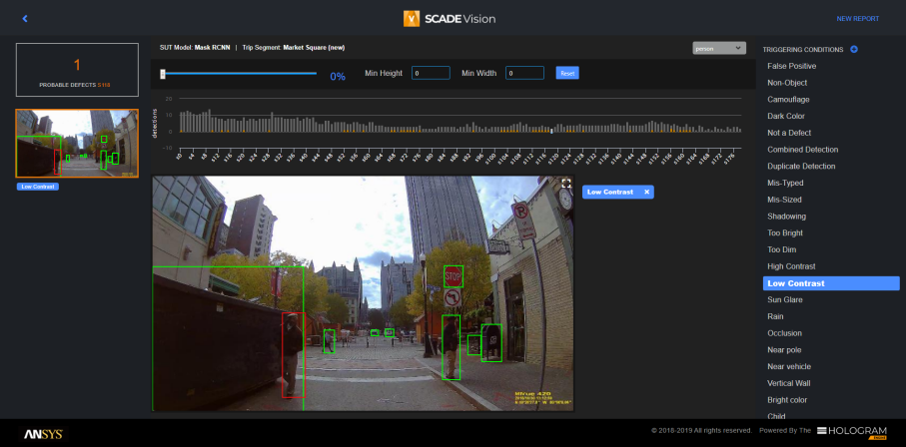906x447 pixels.
Task: Select the Sun Glare condition
Action: pyautogui.click(x=785, y=300)
